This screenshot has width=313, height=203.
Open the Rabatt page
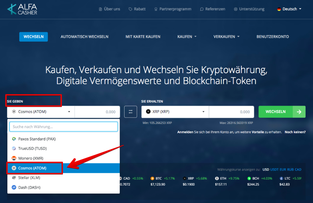(x=137, y=9)
